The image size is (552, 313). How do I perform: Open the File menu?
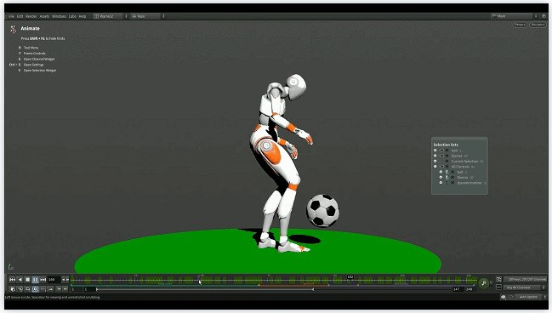click(x=12, y=16)
